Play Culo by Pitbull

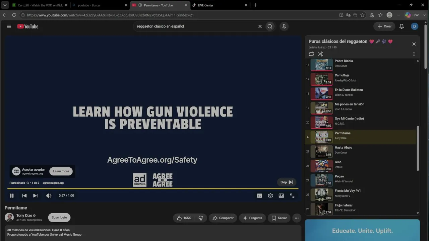tap(361, 166)
